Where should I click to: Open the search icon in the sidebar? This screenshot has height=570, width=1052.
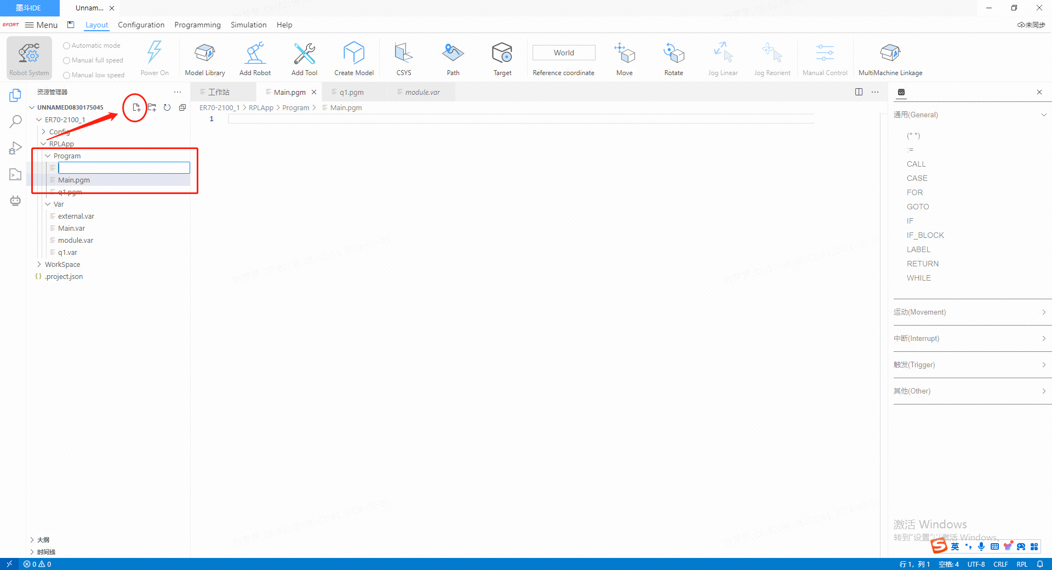pyautogui.click(x=15, y=122)
